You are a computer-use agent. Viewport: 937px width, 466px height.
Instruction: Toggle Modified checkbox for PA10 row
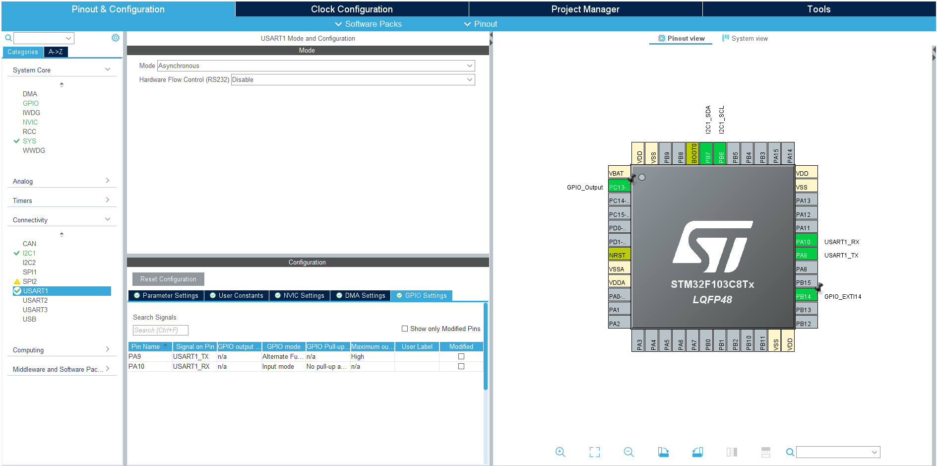click(461, 366)
